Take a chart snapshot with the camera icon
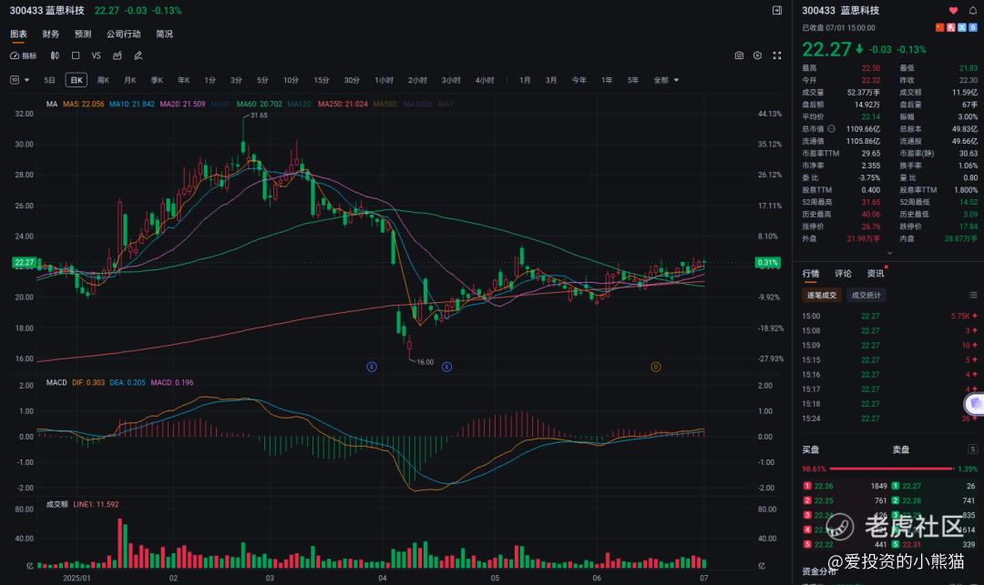The width and height of the screenshot is (984, 585). pyautogui.click(x=739, y=55)
